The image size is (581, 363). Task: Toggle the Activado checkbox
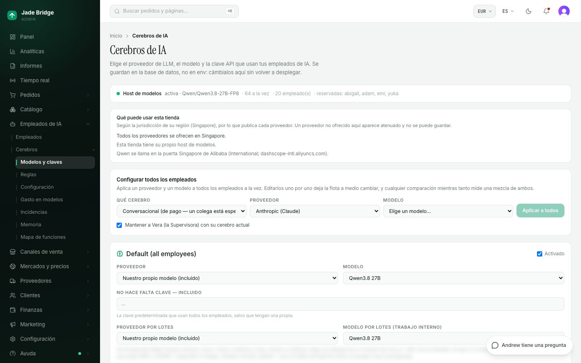[539, 254]
